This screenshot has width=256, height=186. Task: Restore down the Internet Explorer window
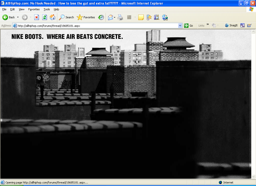coord(247,3)
